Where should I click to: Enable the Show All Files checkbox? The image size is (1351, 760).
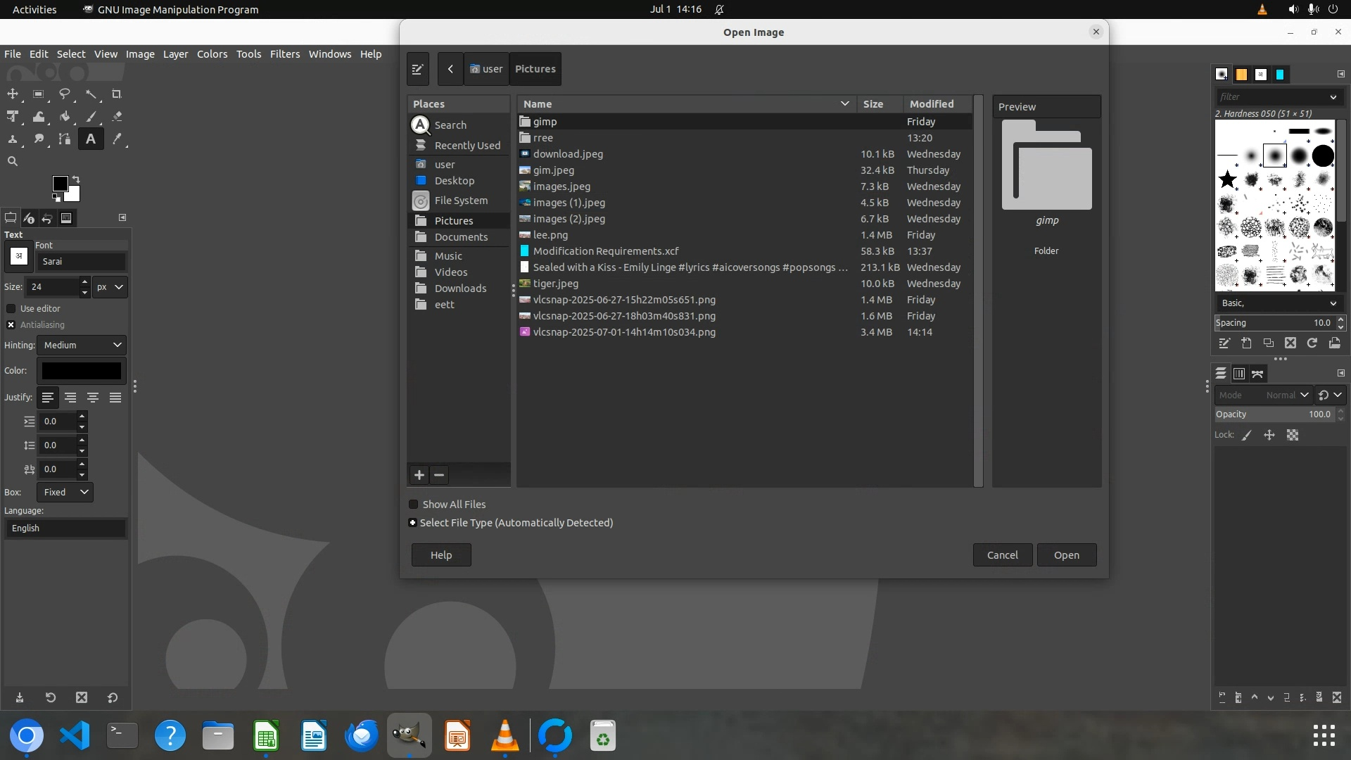414,505
